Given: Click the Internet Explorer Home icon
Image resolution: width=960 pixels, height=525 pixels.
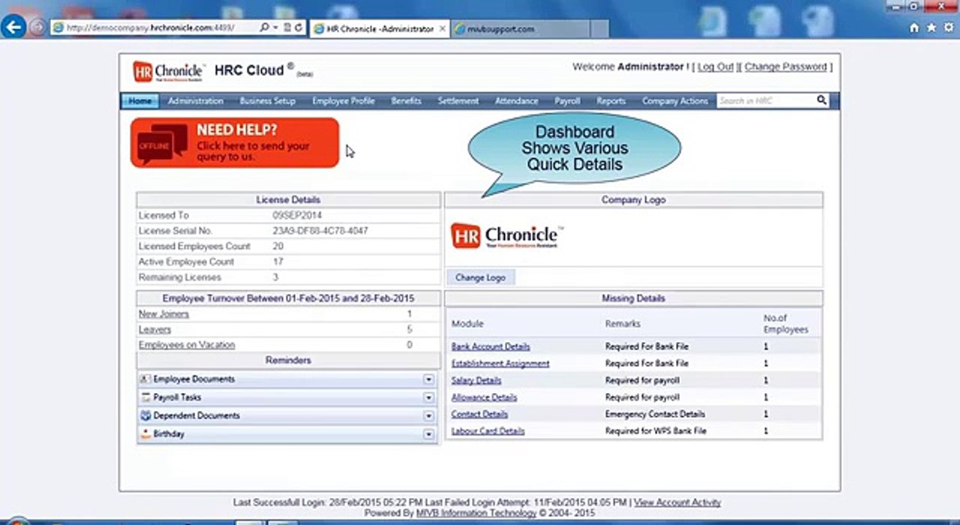Looking at the screenshot, I should [914, 28].
